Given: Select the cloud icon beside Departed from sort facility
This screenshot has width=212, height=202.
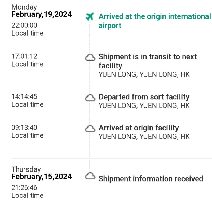Looking at the screenshot, I should pyautogui.click(x=90, y=98).
